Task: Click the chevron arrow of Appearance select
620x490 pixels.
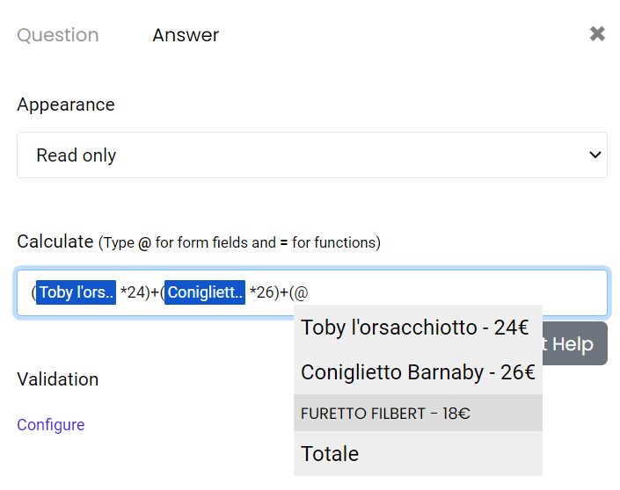Action: click(x=594, y=155)
